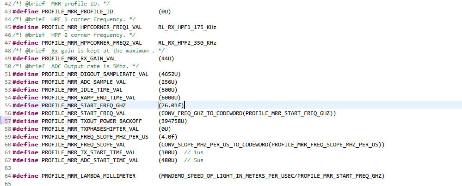This screenshot has height=186, width=462.
Task: Click PROFILE_MRR_HPFCORNER_FREQ1_VAL macro name
Action: pyautogui.click(x=92, y=27)
